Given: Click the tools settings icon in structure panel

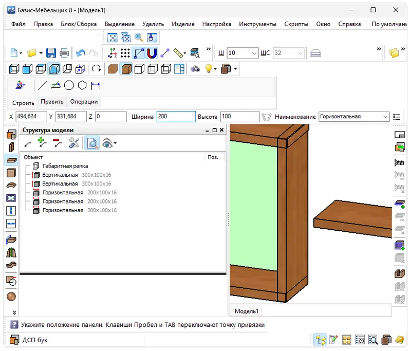Looking at the screenshot, I should pyautogui.click(x=74, y=143).
